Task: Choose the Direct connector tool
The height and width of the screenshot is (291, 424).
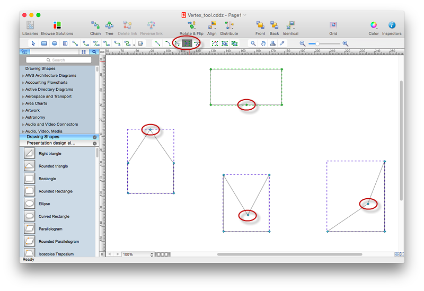Action: tap(75, 43)
